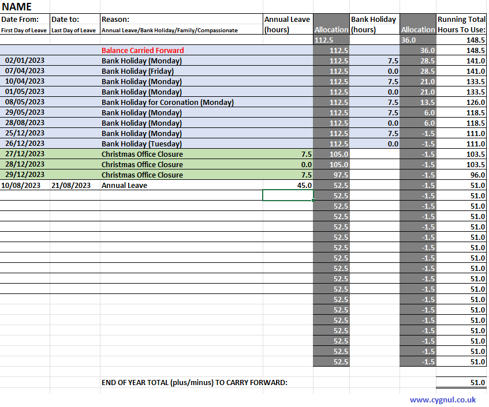The image size is (489, 407).
Task: Open the www.cygnul.co.uk link
Action: click(443, 400)
